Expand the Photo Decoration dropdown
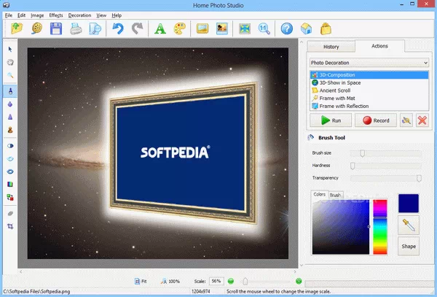This screenshot has height=297, width=437. (368, 63)
